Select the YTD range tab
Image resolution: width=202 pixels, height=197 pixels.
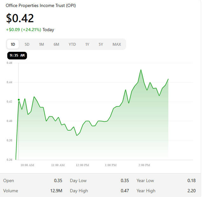72,44
